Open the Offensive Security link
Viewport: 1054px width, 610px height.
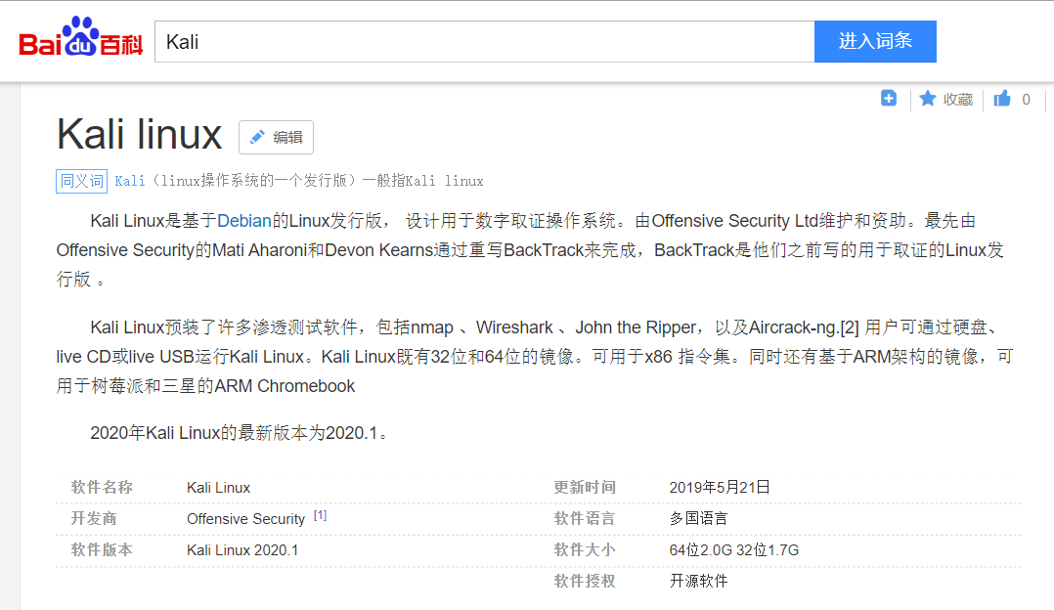245,519
